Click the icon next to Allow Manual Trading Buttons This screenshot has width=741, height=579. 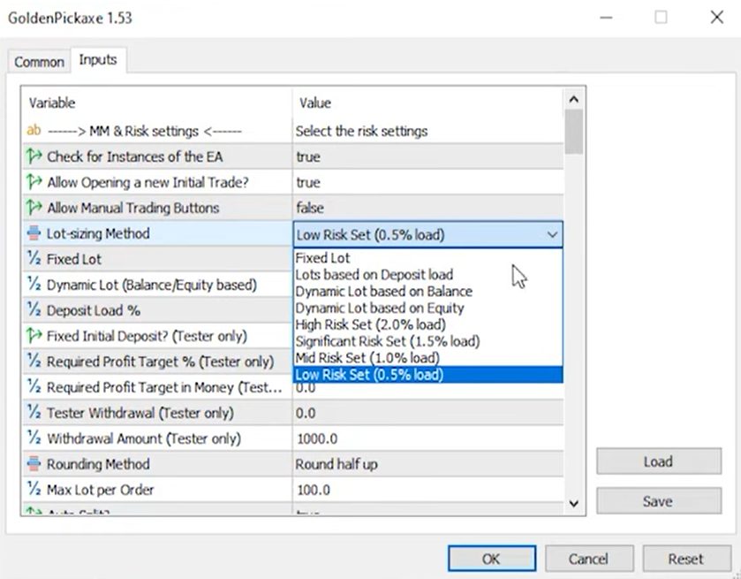tap(34, 208)
